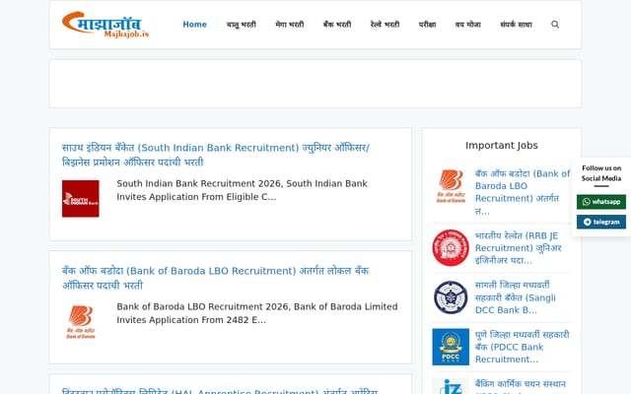The height and width of the screenshot is (394, 631).
Task: Open the search magnifier icon
Action: click(555, 25)
